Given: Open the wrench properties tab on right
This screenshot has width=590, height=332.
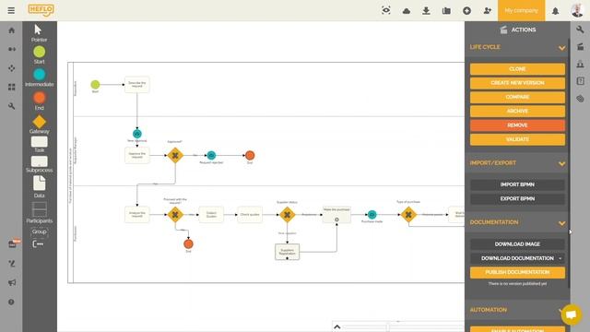Looking at the screenshot, I should tap(580, 30).
